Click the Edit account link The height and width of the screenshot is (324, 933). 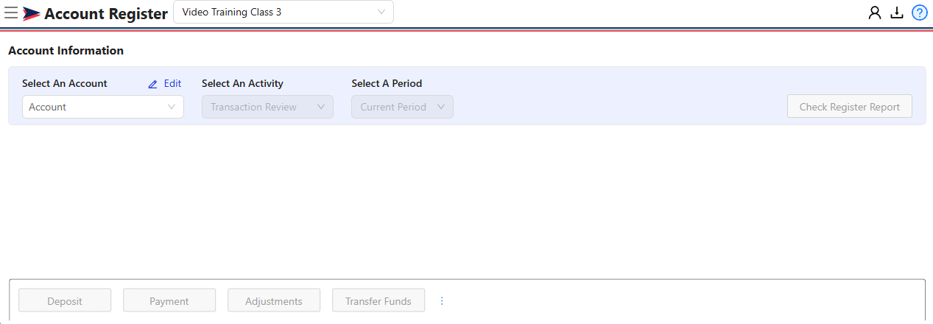point(172,84)
